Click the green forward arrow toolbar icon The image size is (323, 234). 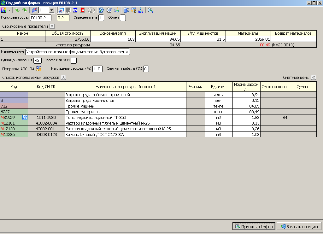click(25, 10)
